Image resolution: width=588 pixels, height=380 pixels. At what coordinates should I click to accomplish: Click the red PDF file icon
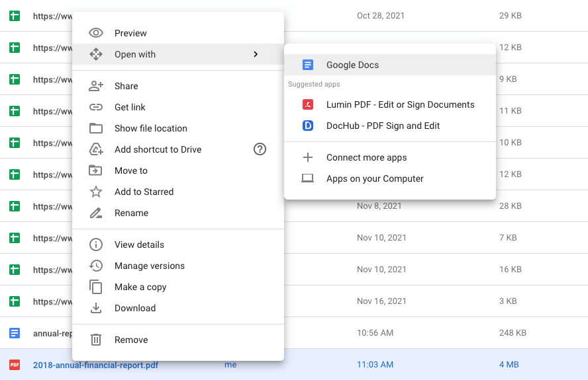coord(15,365)
